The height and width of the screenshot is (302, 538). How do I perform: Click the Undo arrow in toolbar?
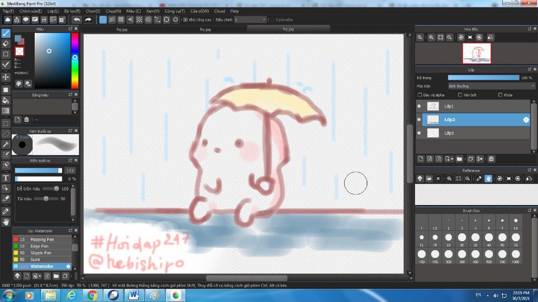click(x=77, y=19)
